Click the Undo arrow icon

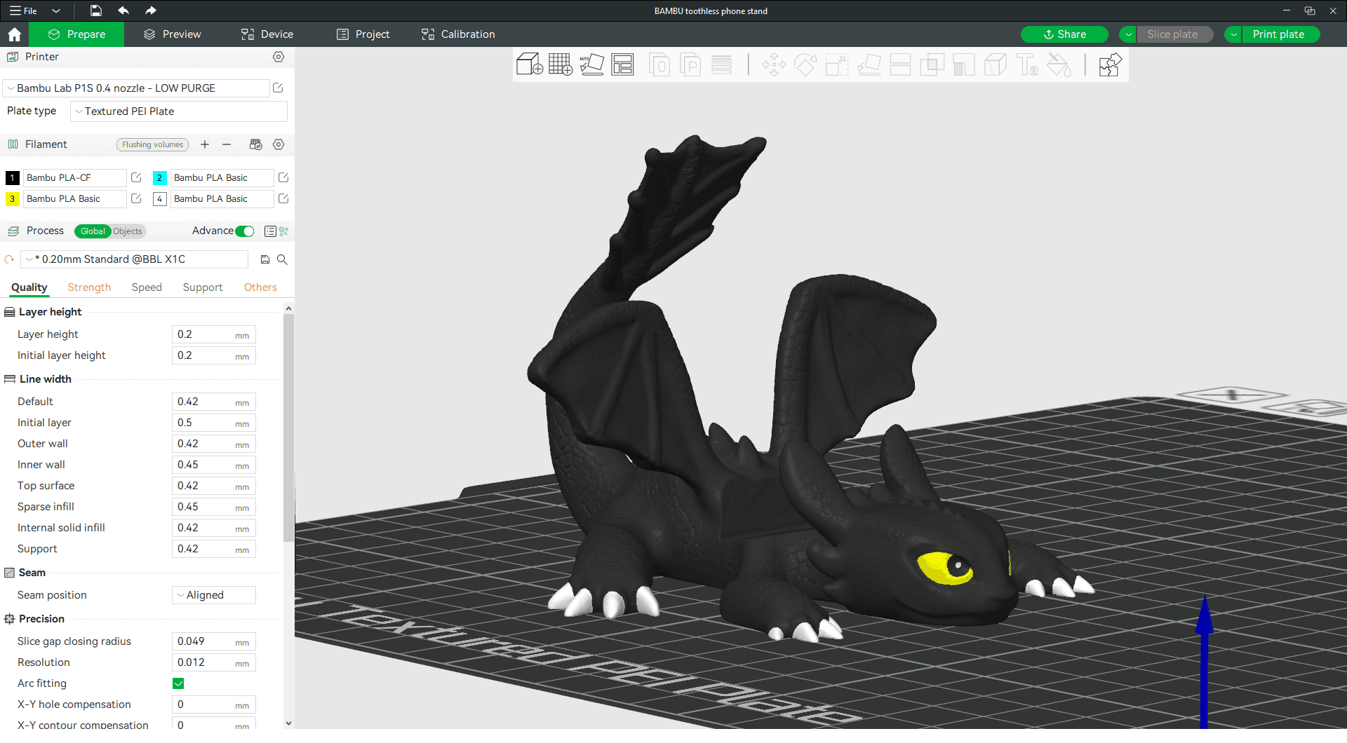(x=123, y=11)
